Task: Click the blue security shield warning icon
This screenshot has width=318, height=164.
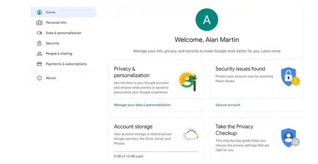Action: 289,76
